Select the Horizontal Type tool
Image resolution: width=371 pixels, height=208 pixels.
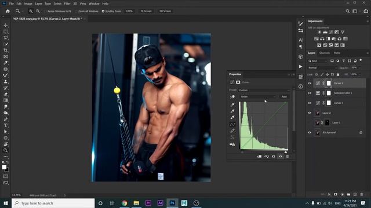point(6,125)
